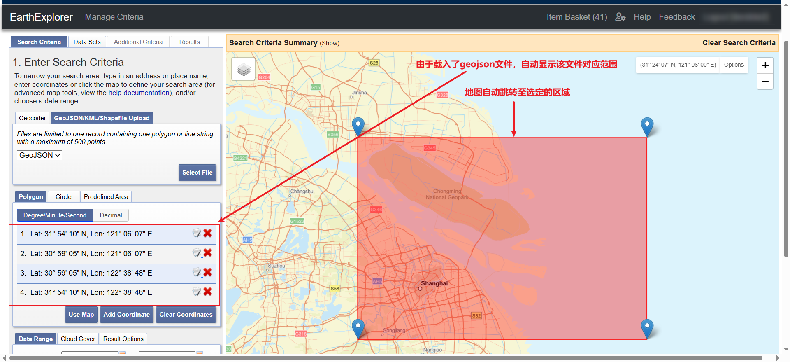Select the Polygon tab

[31, 197]
